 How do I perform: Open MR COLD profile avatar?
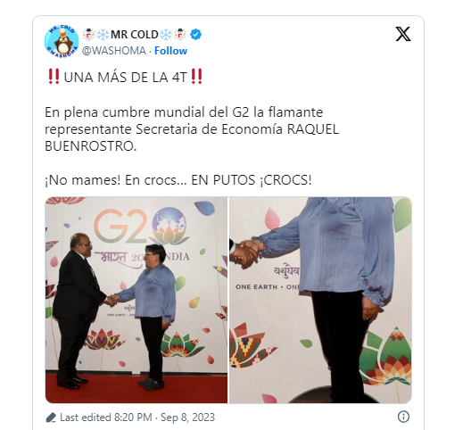pos(62,41)
